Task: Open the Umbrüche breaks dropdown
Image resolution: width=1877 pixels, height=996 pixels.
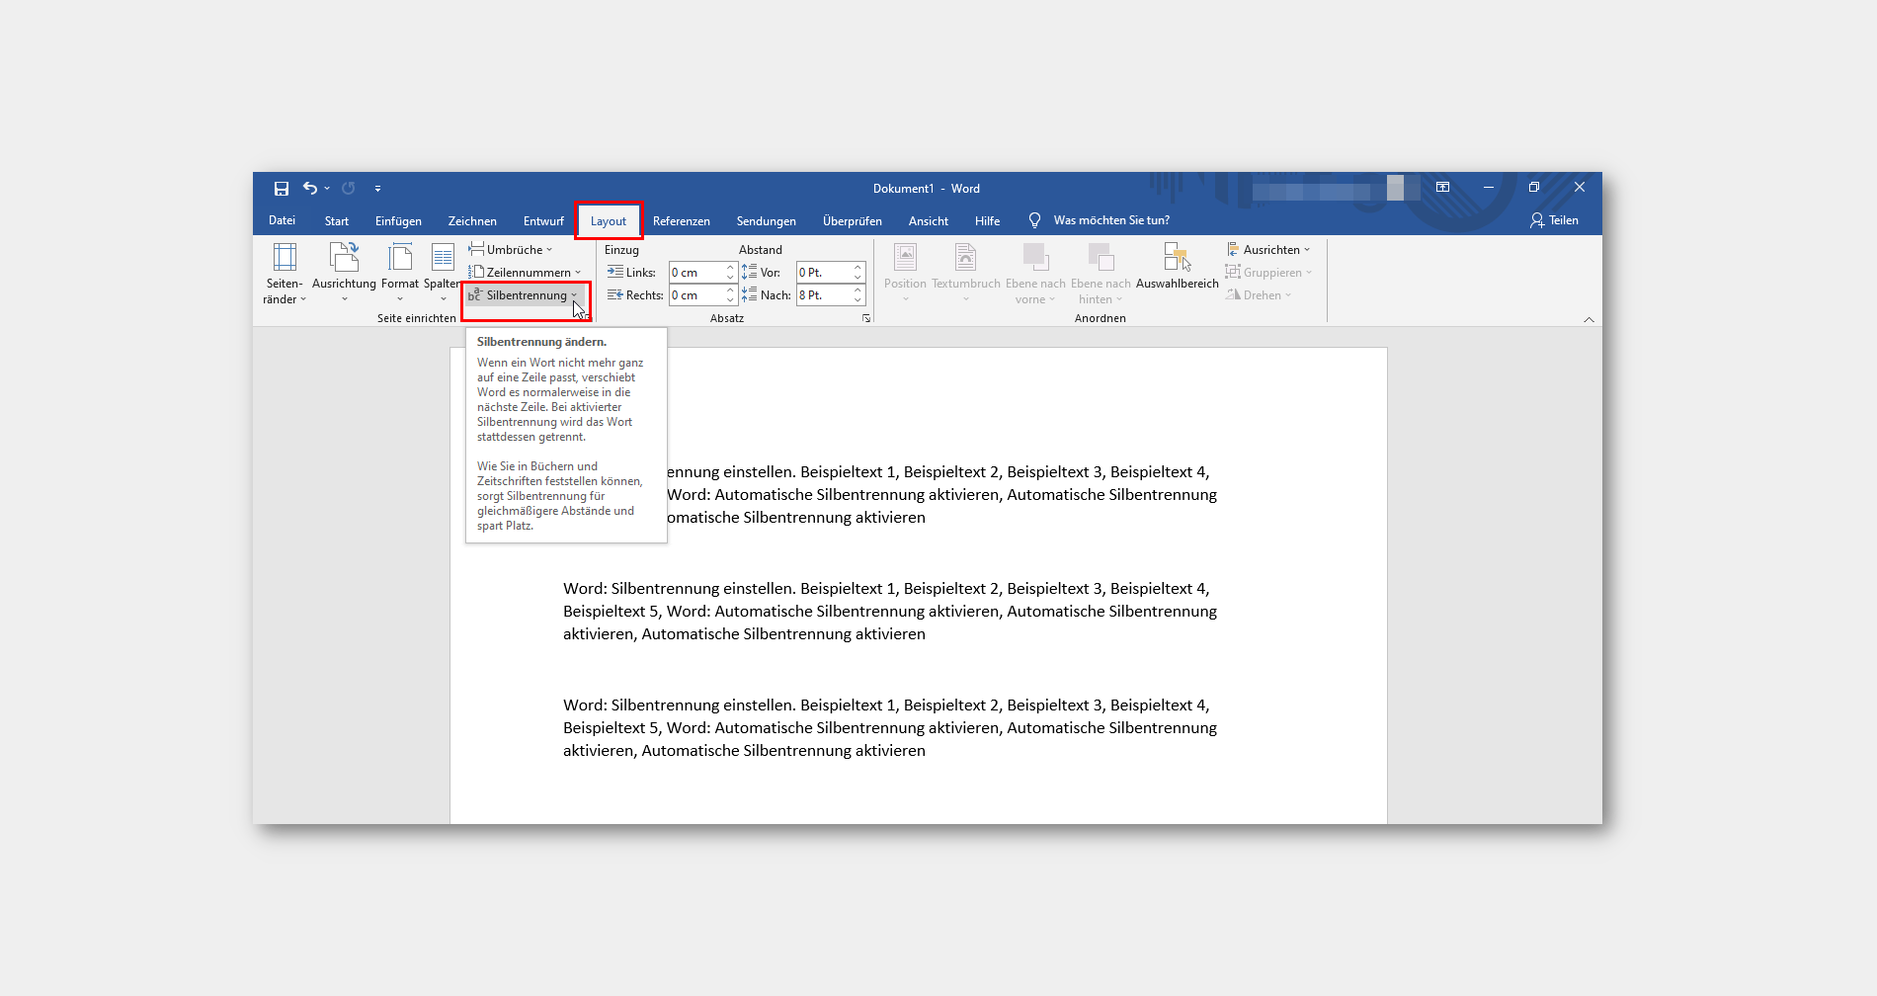Action: click(511, 250)
